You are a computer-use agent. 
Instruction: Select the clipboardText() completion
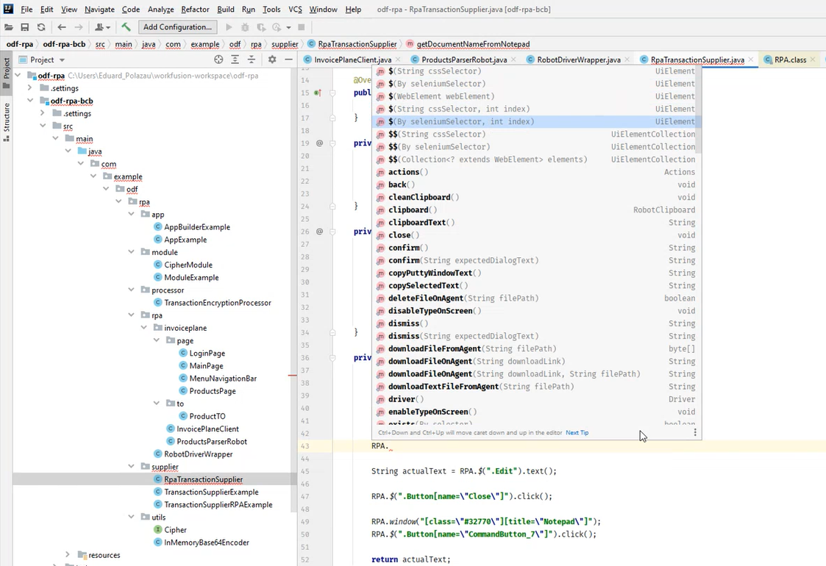535,222
